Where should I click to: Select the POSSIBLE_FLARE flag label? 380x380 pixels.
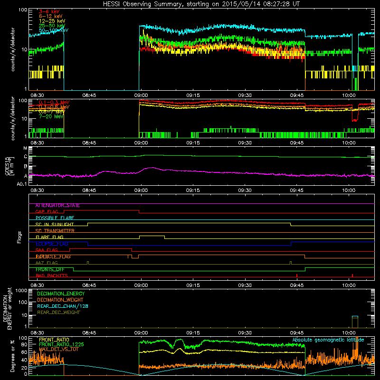(55, 218)
